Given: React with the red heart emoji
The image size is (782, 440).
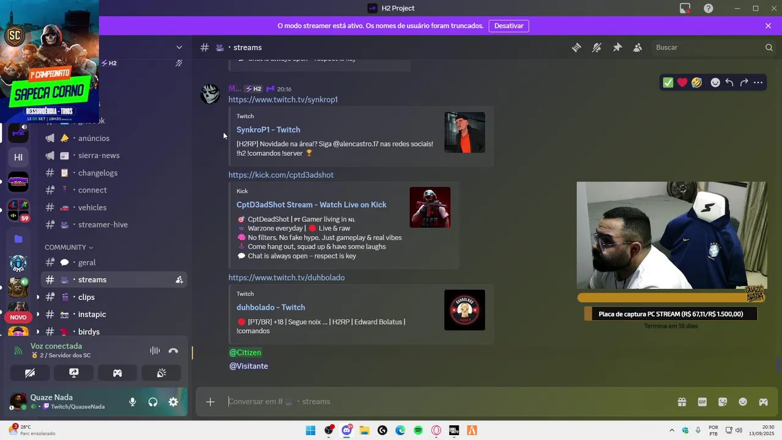Looking at the screenshot, I should pos(682,82).
